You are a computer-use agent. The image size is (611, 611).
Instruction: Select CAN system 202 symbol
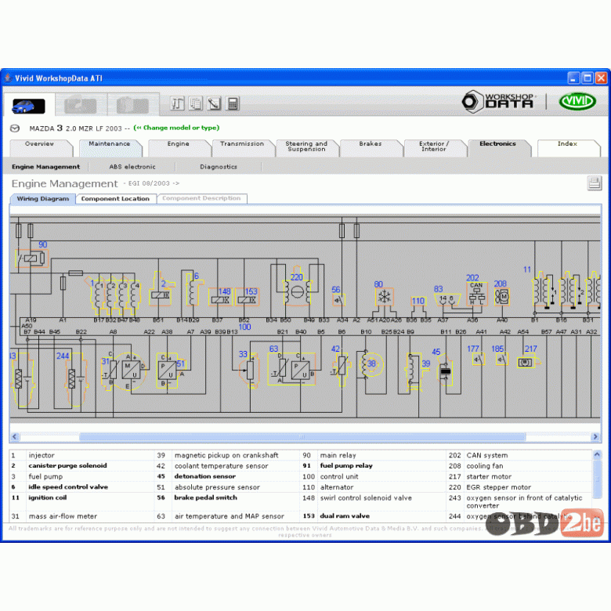coord(476,294)
